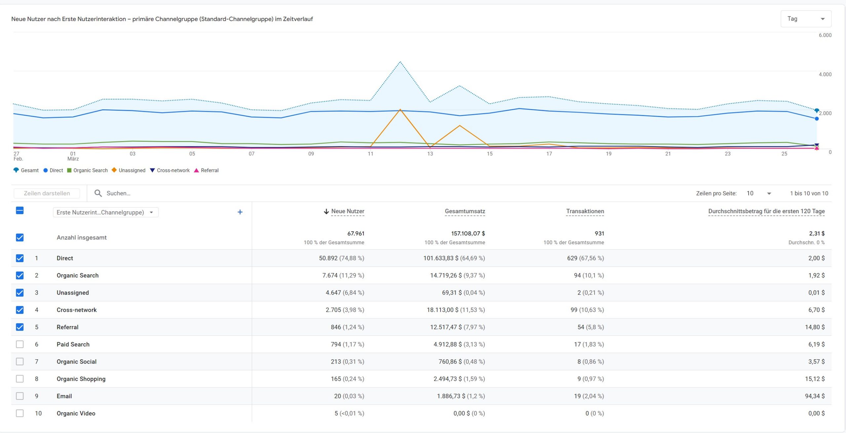Click the Direct legend circle icon
This screenshot has width=846, height=433.
tap(46, 170)
